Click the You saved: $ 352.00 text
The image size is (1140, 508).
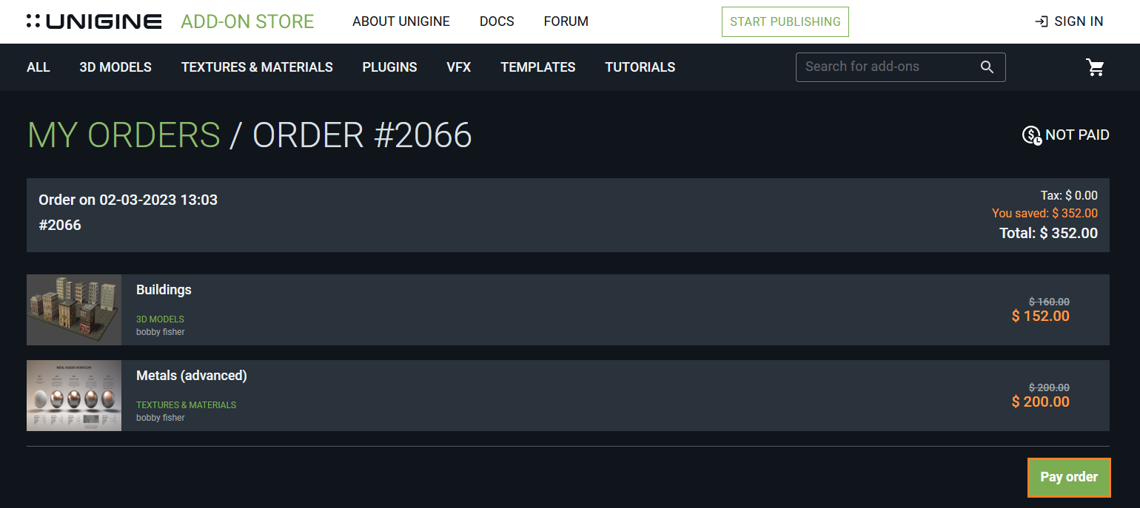[1045, 214]
